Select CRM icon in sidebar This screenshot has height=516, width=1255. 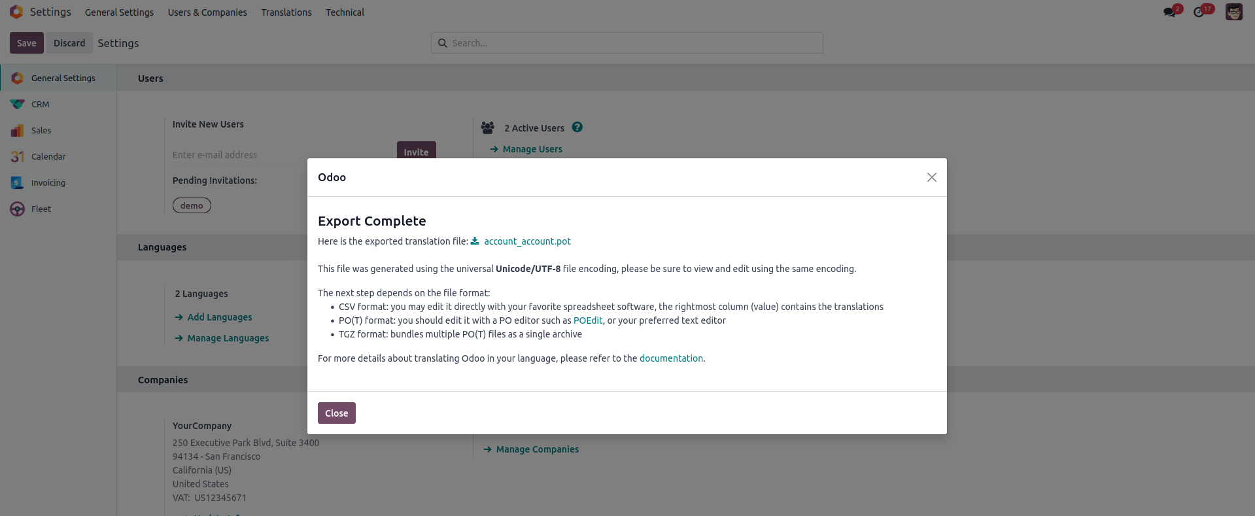click(x=18, y=104)
